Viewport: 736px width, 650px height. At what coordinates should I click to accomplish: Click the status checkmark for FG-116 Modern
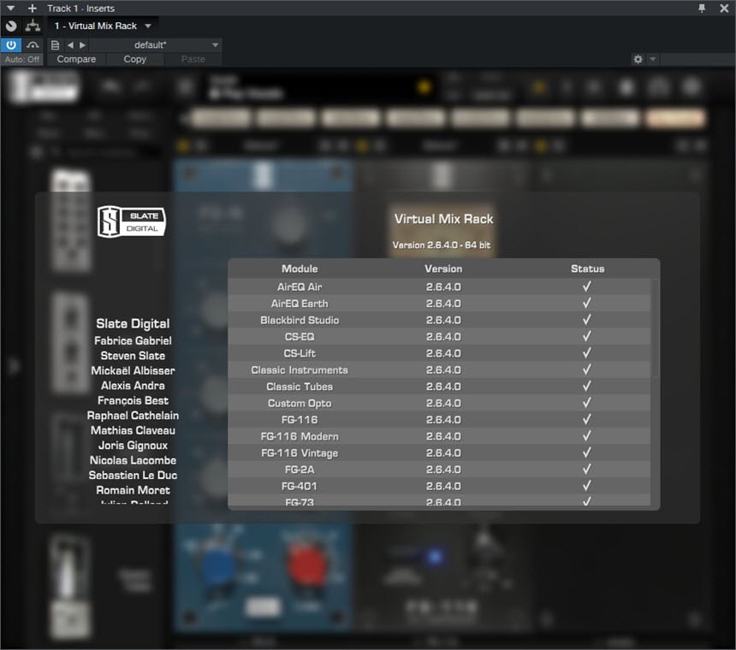(587, 435)
